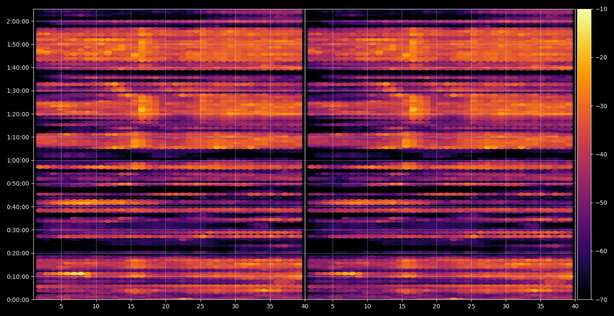Select the 1:50:00 tick label
Image resolution: width=614 pixels, height=316 pixels.
click(18, 44)
